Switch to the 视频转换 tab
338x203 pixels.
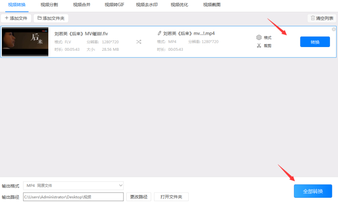coord(17,5)
